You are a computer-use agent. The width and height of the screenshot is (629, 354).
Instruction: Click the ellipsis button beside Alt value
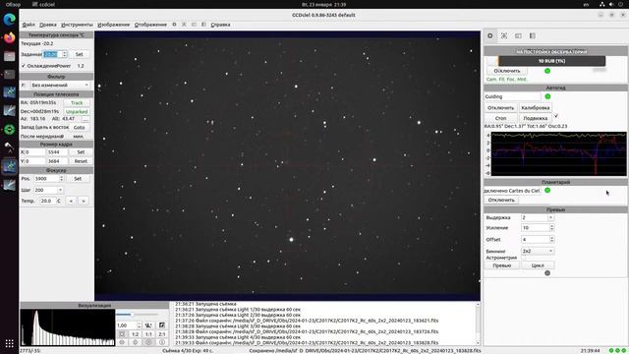click(x=86, y=119)
